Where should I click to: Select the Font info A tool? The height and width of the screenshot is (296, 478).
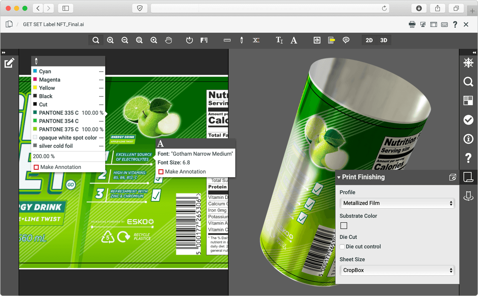click(x=294, y=40)
